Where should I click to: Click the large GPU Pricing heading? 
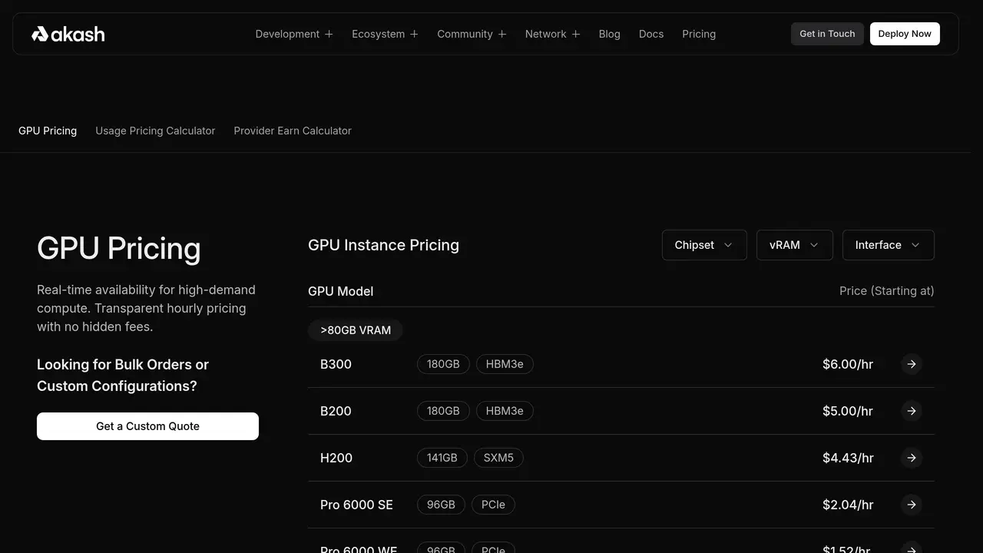[x=119, y=248]
